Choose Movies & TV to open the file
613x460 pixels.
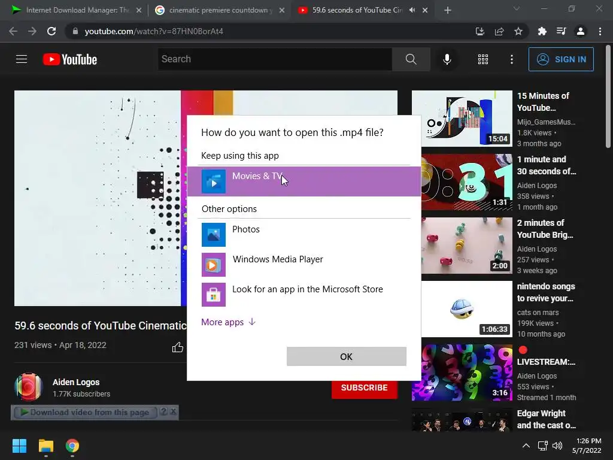click(x=304, y=181)
